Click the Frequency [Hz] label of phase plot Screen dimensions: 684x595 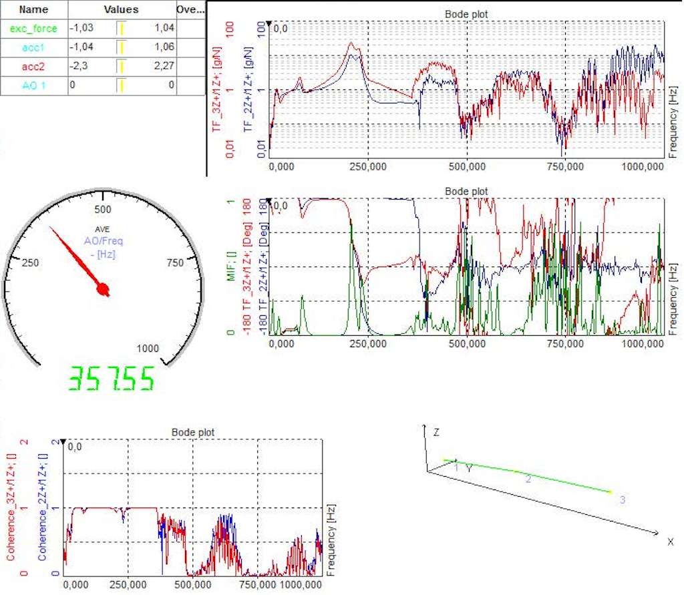click(673, 299)
